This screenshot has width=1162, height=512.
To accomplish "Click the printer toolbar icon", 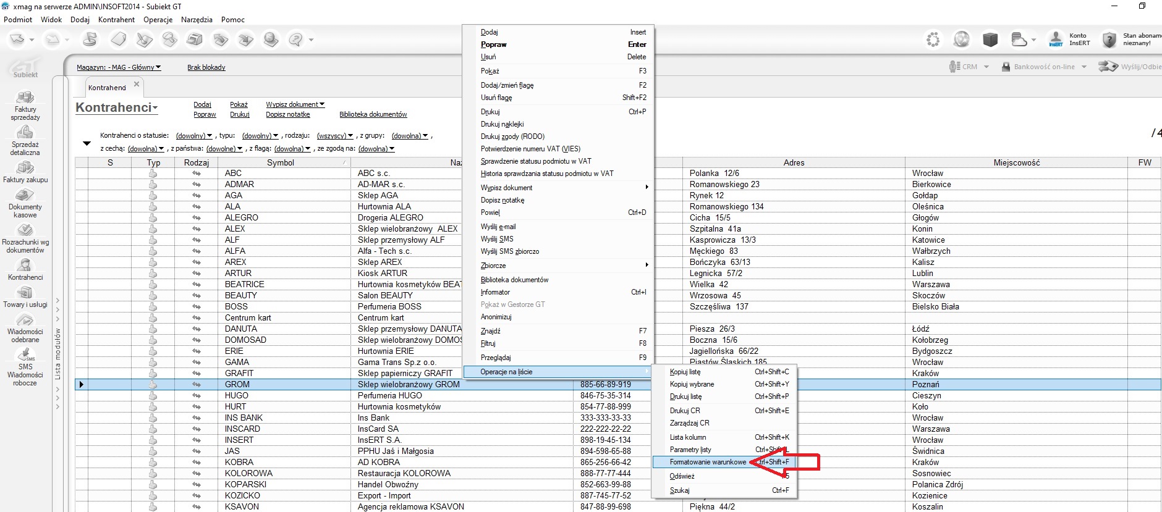I will click(195, 40).
